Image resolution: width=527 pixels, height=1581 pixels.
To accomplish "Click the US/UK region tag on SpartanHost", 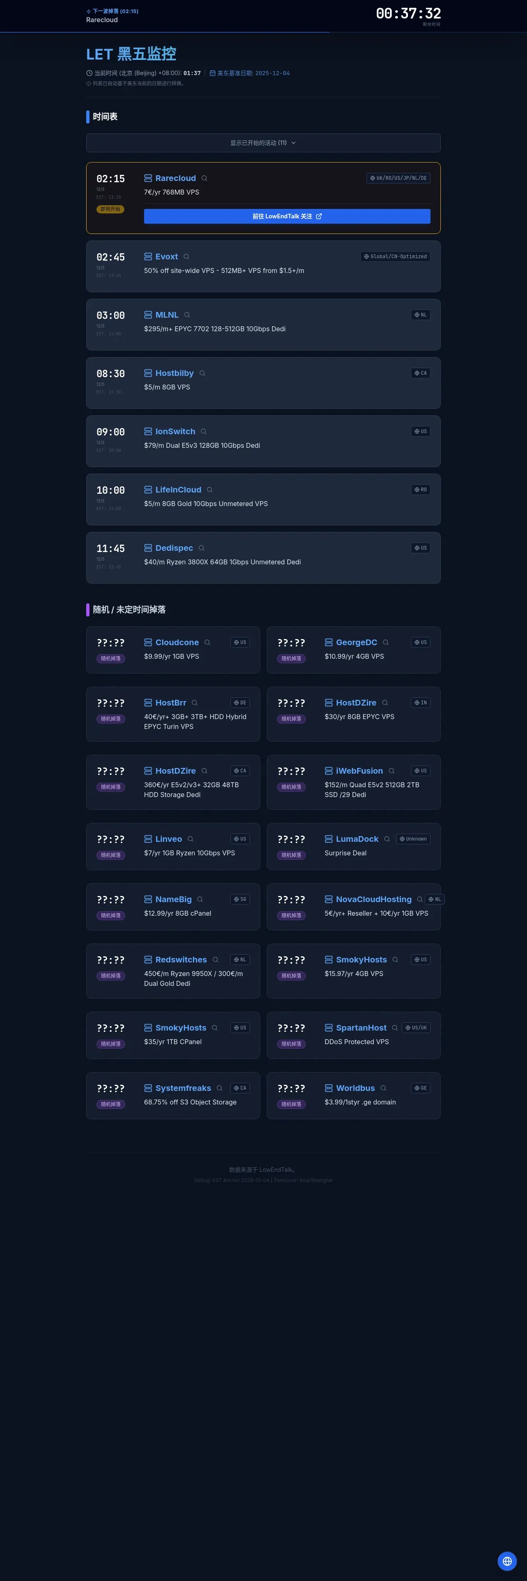I will [x=416, y=1027].
